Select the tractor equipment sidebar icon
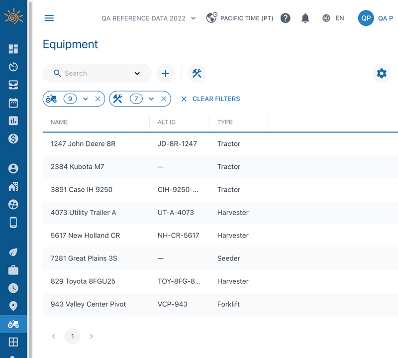 pyautogui.click(x=13, y=324)
